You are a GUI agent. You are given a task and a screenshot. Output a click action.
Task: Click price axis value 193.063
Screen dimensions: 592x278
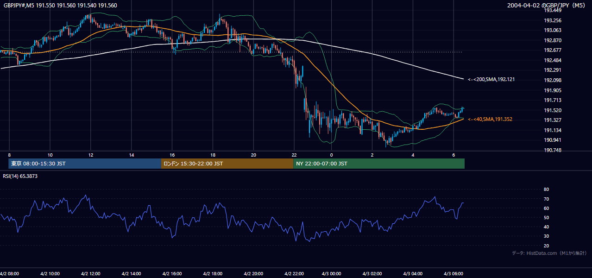[x=552, y=30]
